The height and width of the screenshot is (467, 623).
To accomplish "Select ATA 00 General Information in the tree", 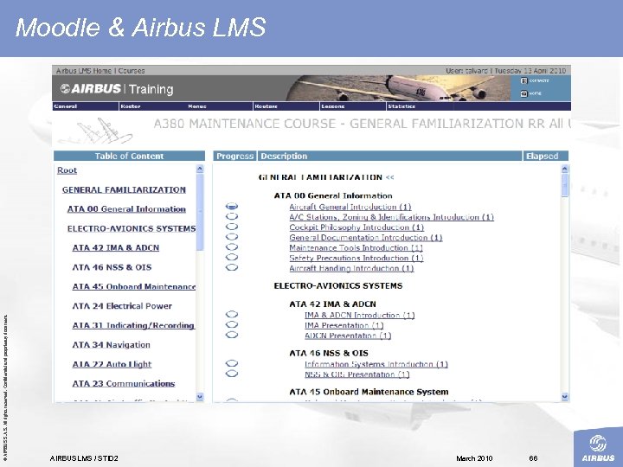I will point(126,209).
